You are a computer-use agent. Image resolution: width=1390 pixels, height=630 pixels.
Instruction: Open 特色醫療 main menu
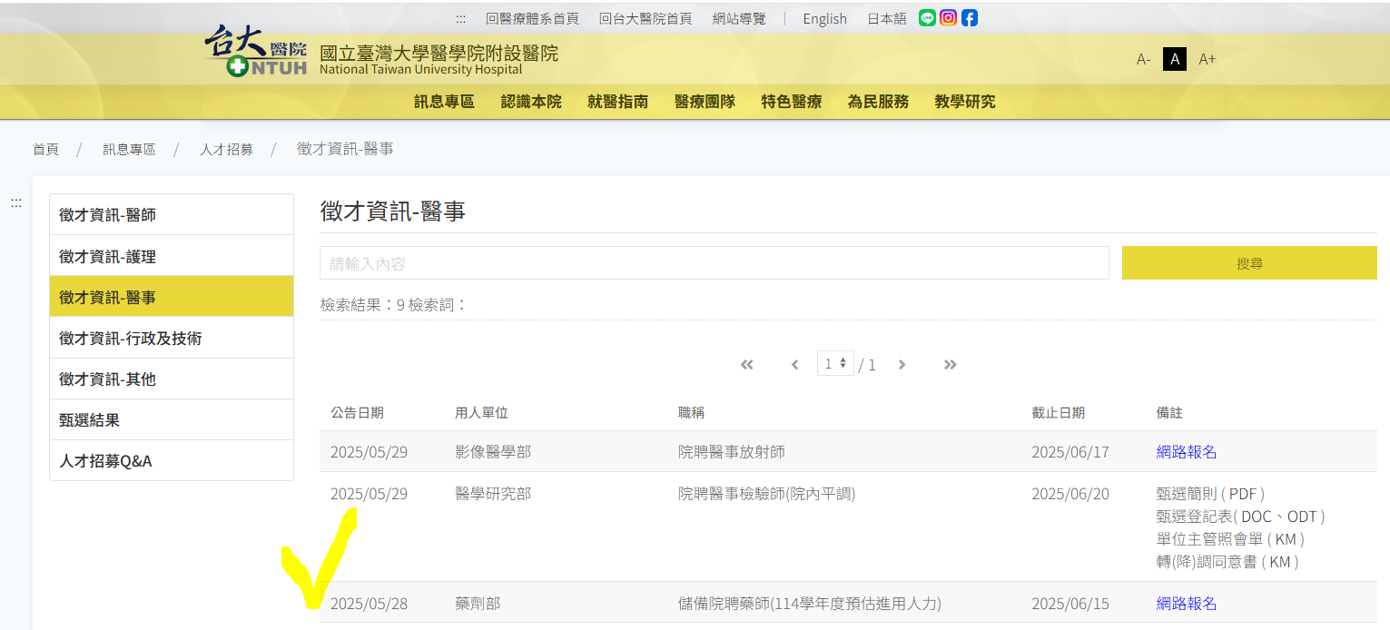(792, 102)
